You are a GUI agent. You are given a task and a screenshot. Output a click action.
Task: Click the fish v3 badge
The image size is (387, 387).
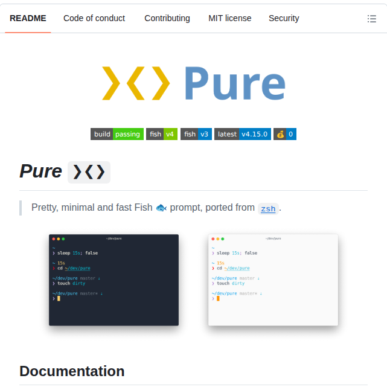point(196,134)
